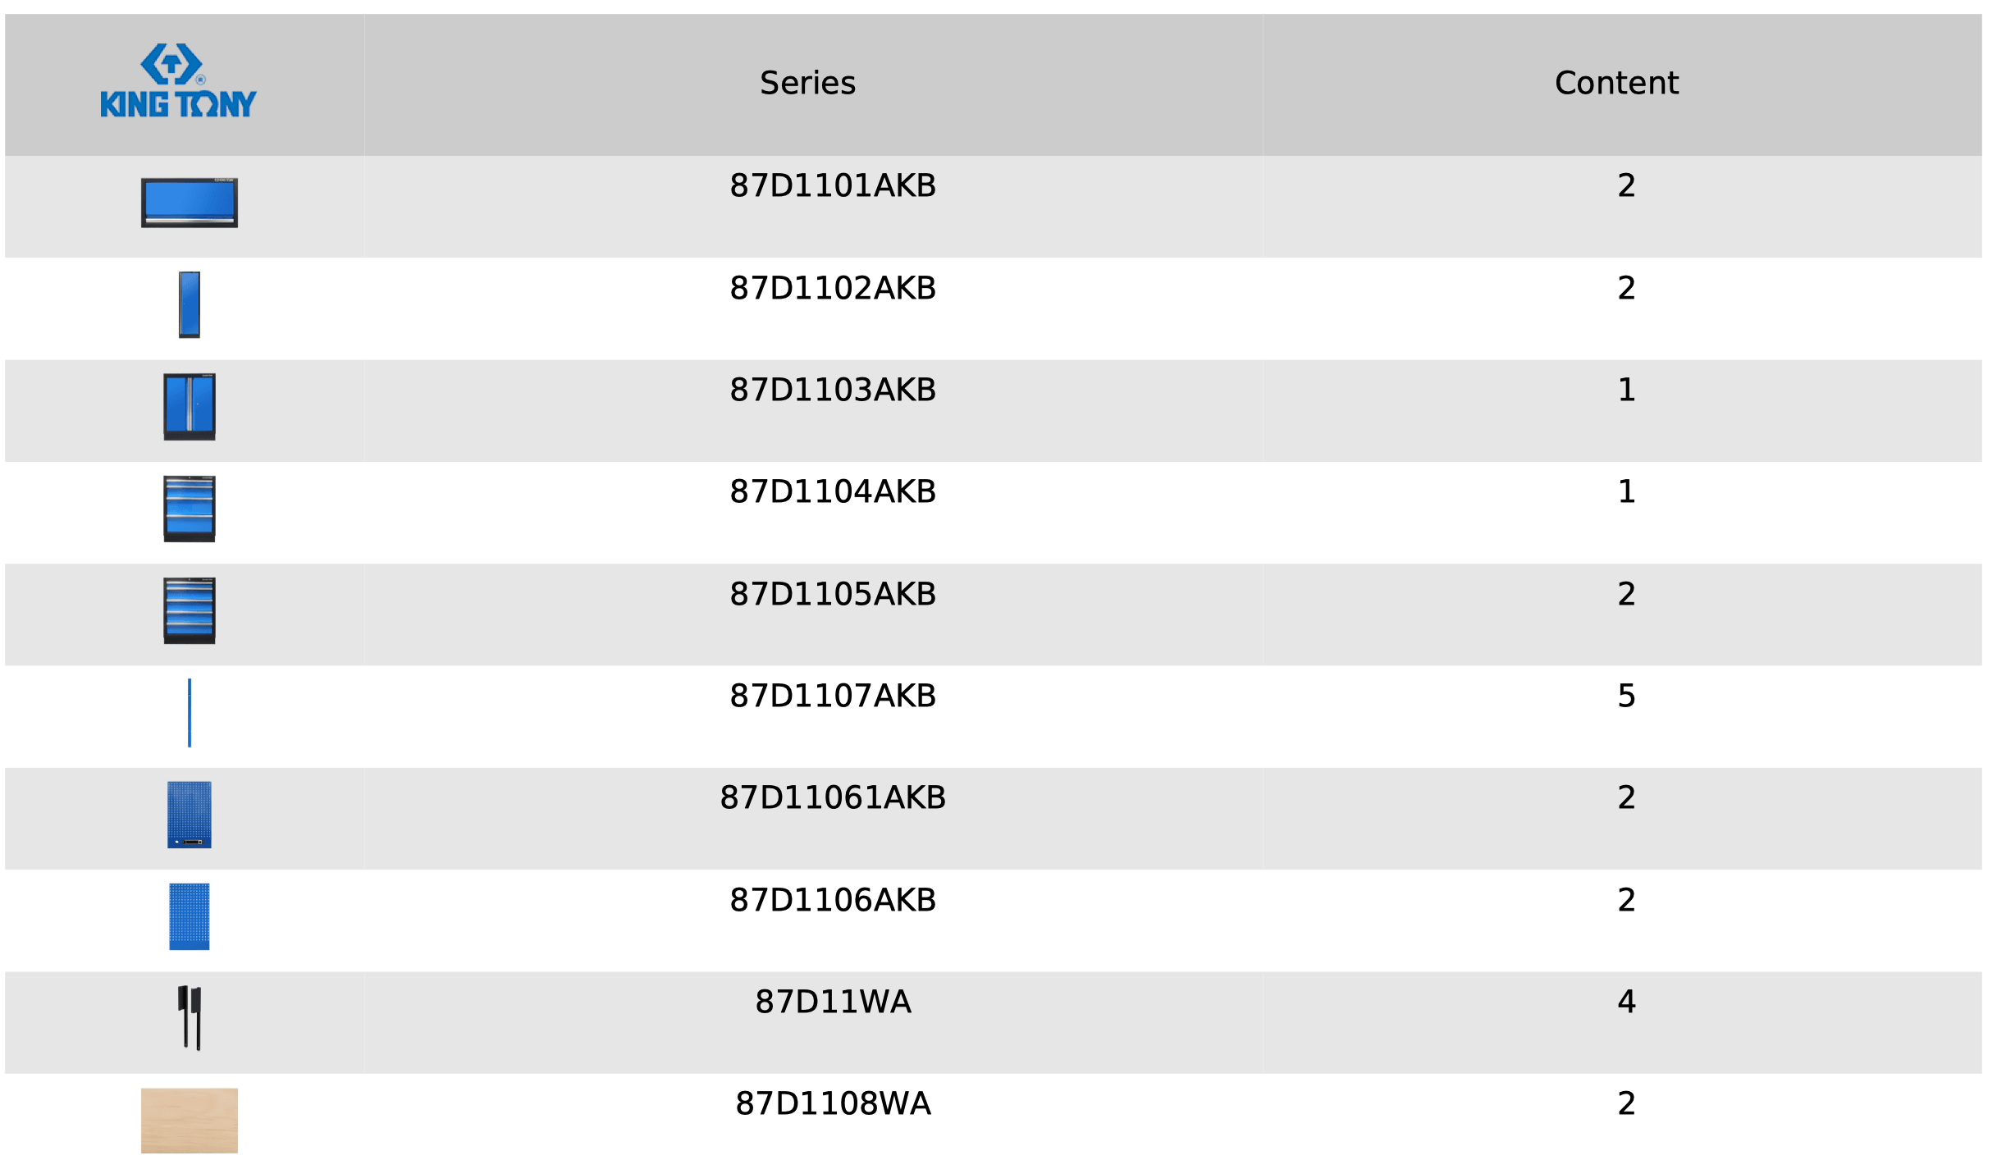Viewport: 1997px width, 1160px height.
Task: Open the 87D1105AKB drawer cabinet image
Action: pos(190,610)
